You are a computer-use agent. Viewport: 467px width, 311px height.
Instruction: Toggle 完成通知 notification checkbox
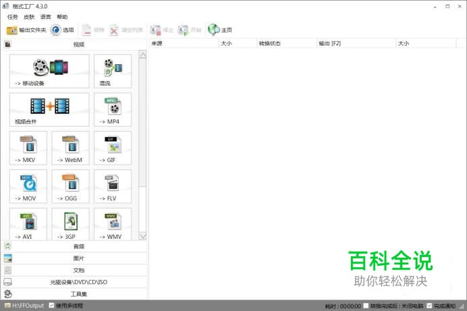pyautogui.click(x=429, y=306)
